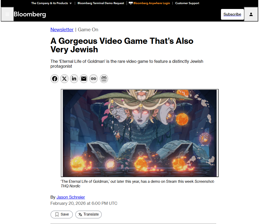Share article via email icon
This screenshot has width=259, height=224.
click(84, 79)
